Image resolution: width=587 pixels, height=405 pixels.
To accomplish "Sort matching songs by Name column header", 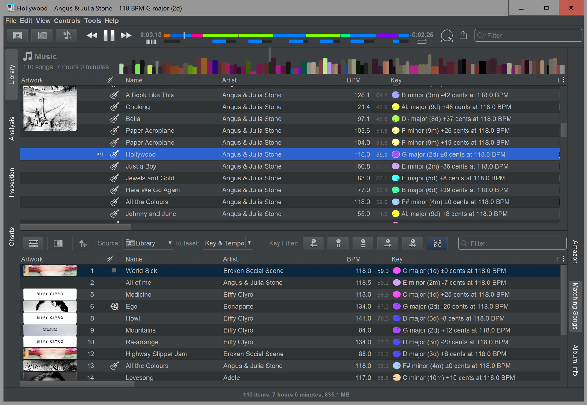I will (x=134, y=259).
